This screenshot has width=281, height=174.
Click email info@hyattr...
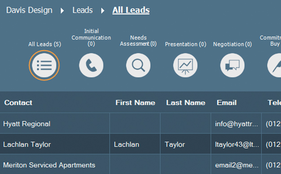(x=236, y=123)
